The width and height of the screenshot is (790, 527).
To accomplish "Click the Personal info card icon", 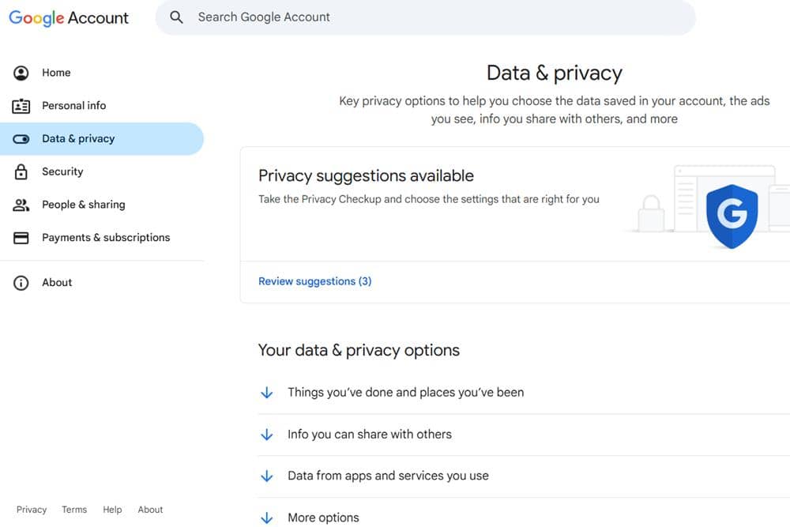I will pos(21,105).
